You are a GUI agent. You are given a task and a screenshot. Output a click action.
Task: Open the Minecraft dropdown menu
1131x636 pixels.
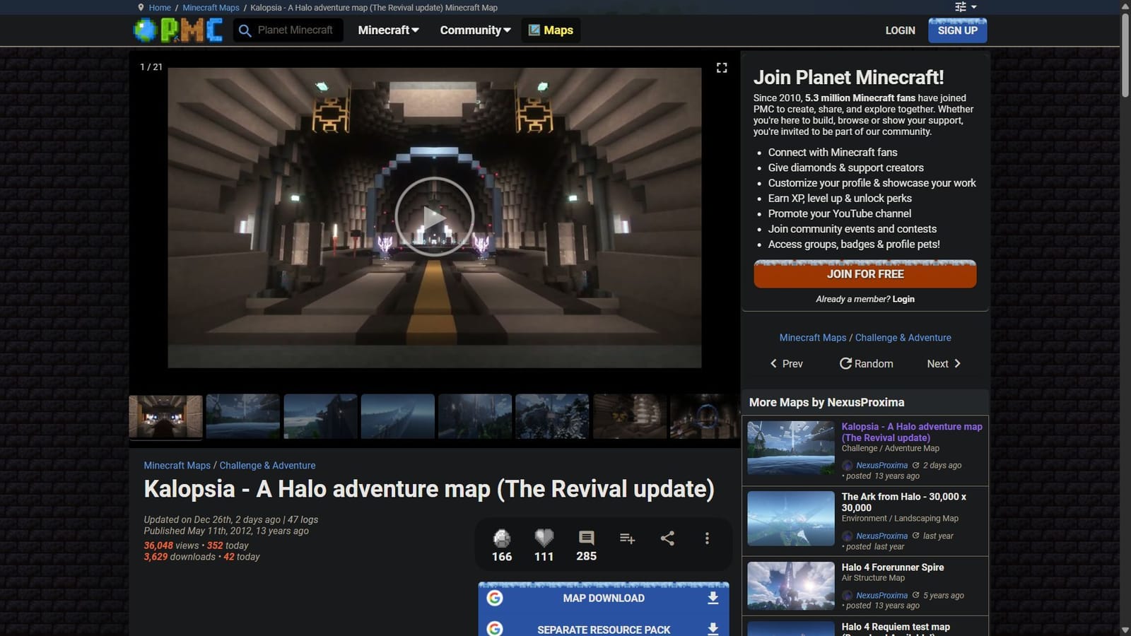point(387,30)
